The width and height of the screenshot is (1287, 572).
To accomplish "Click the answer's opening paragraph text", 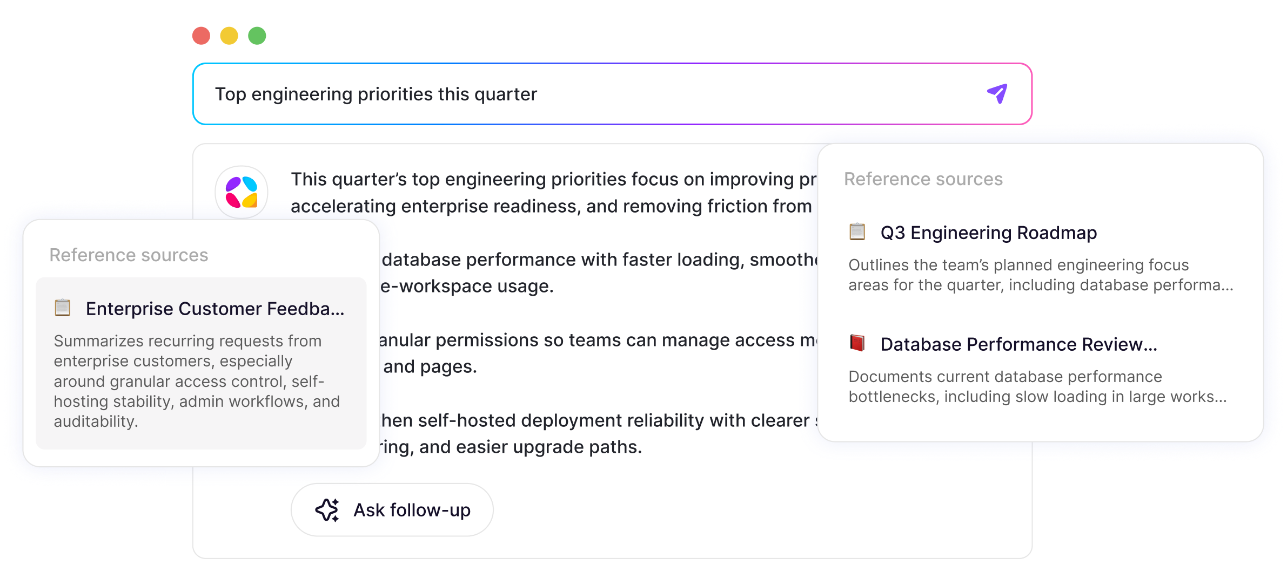I will point(554,193).
